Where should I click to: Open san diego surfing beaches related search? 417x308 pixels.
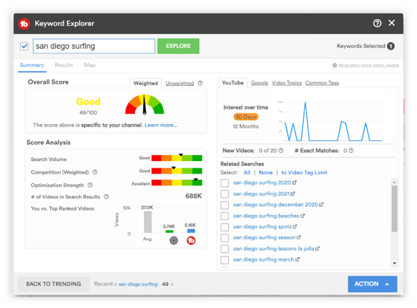[x=266, y=216]
